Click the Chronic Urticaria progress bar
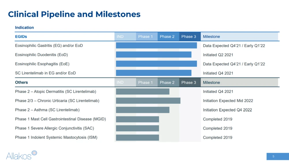Viewport: 289px width, 162px height. (148, 101)
